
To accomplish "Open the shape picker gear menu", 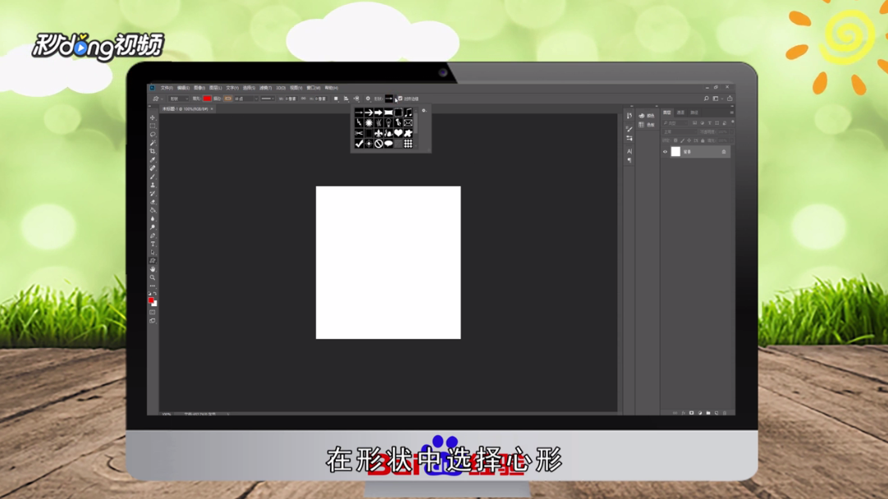I will [423, 111].
